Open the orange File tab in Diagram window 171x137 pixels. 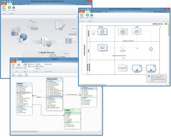[13, 62]
